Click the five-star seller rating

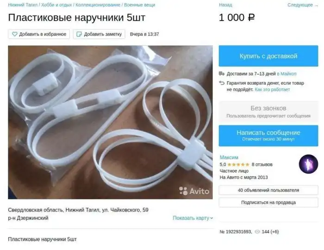pos(238,165)
